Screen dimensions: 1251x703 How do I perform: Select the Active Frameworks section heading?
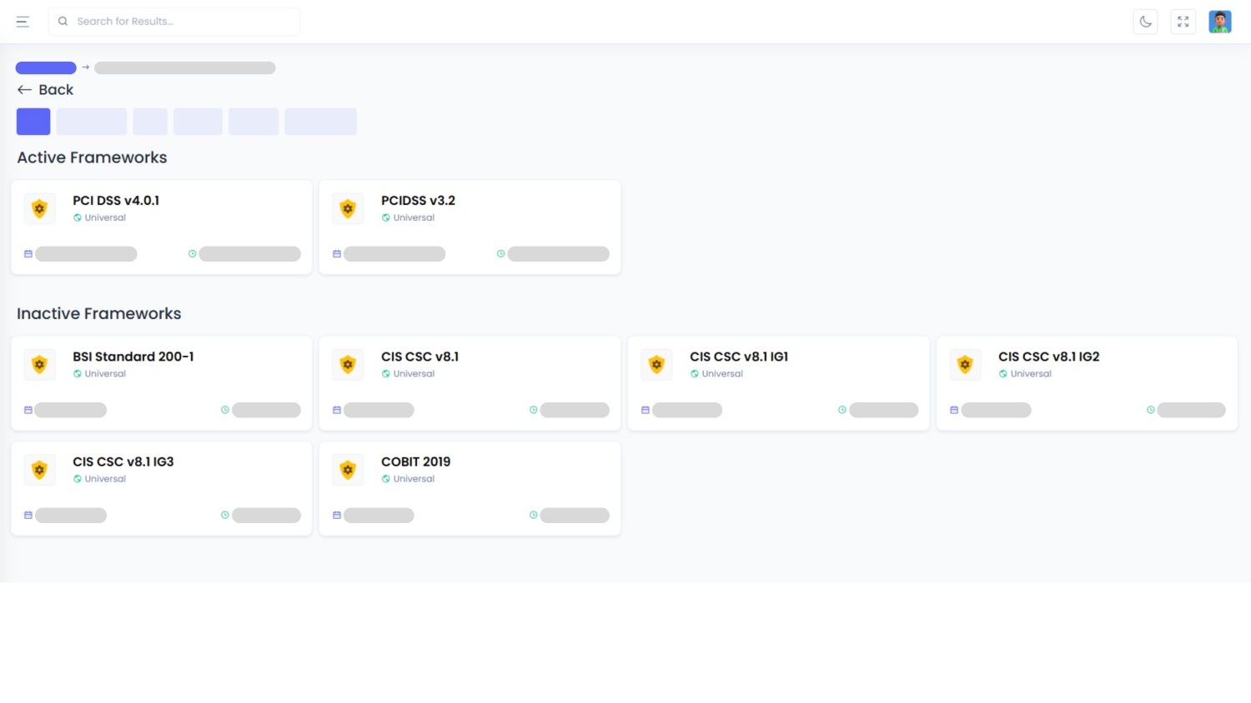coord(92,157)
